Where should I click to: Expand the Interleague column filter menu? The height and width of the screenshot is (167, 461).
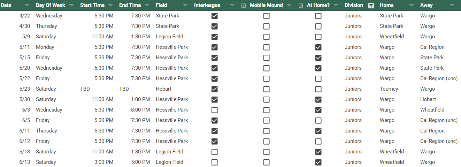click(x=232, y=6)
